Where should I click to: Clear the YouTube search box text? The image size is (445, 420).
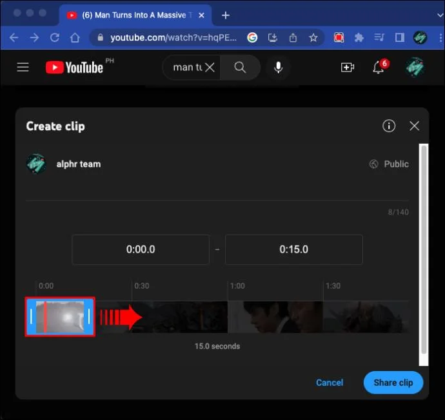[210, 68]
